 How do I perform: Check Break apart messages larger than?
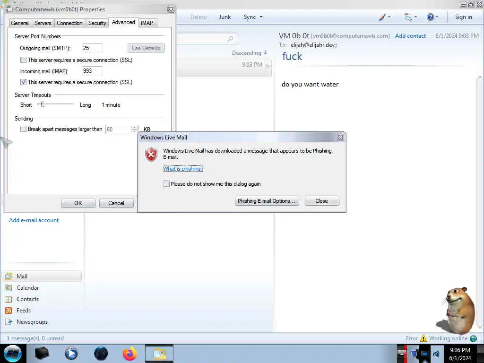click(23, 129)
